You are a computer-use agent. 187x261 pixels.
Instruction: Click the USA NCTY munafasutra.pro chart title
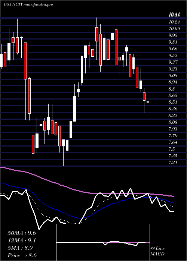[28, 4]
